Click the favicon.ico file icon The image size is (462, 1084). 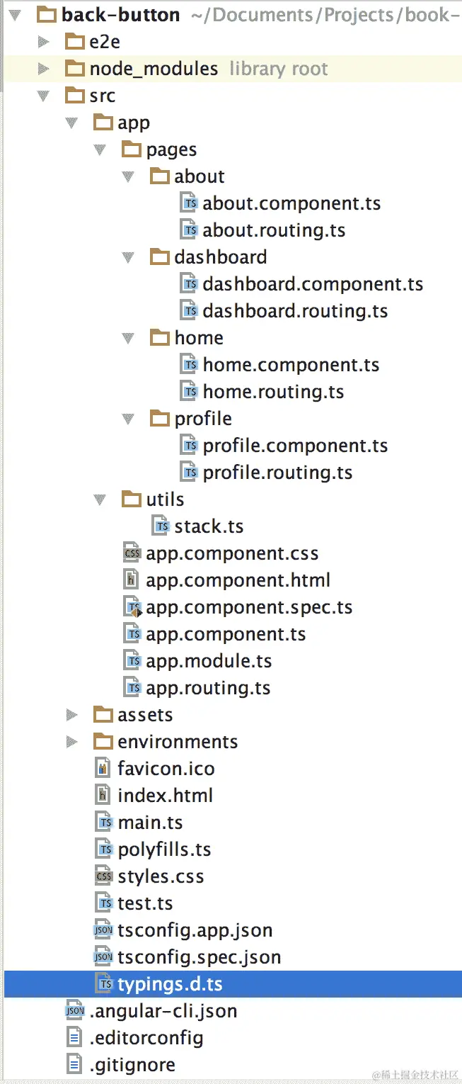tap(104, 769)
